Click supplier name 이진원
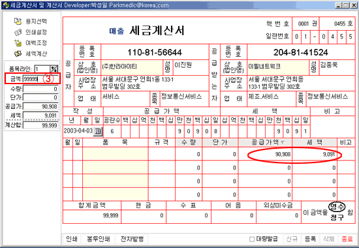 tap(183, 65)
